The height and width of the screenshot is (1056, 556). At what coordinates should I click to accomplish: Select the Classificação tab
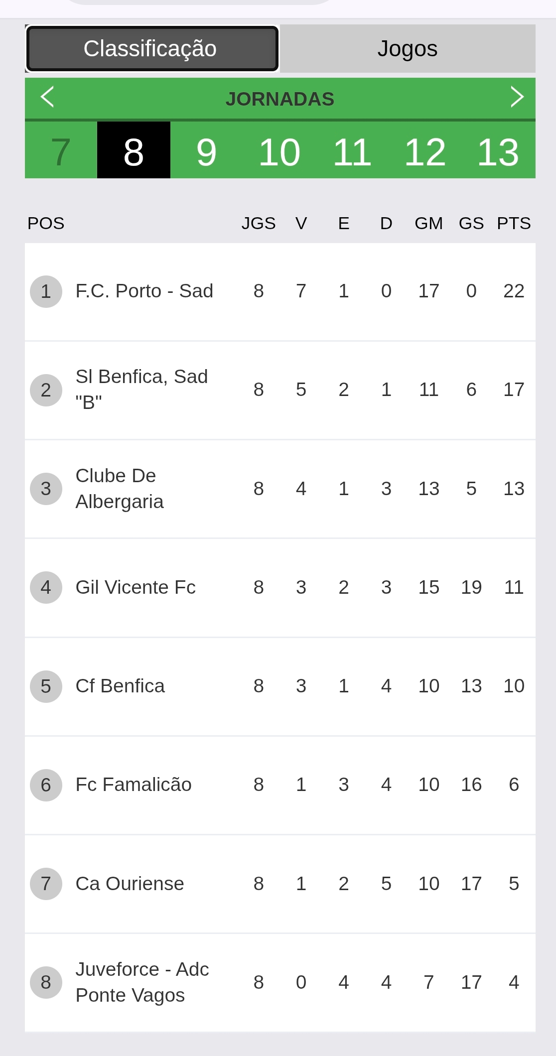152,49
